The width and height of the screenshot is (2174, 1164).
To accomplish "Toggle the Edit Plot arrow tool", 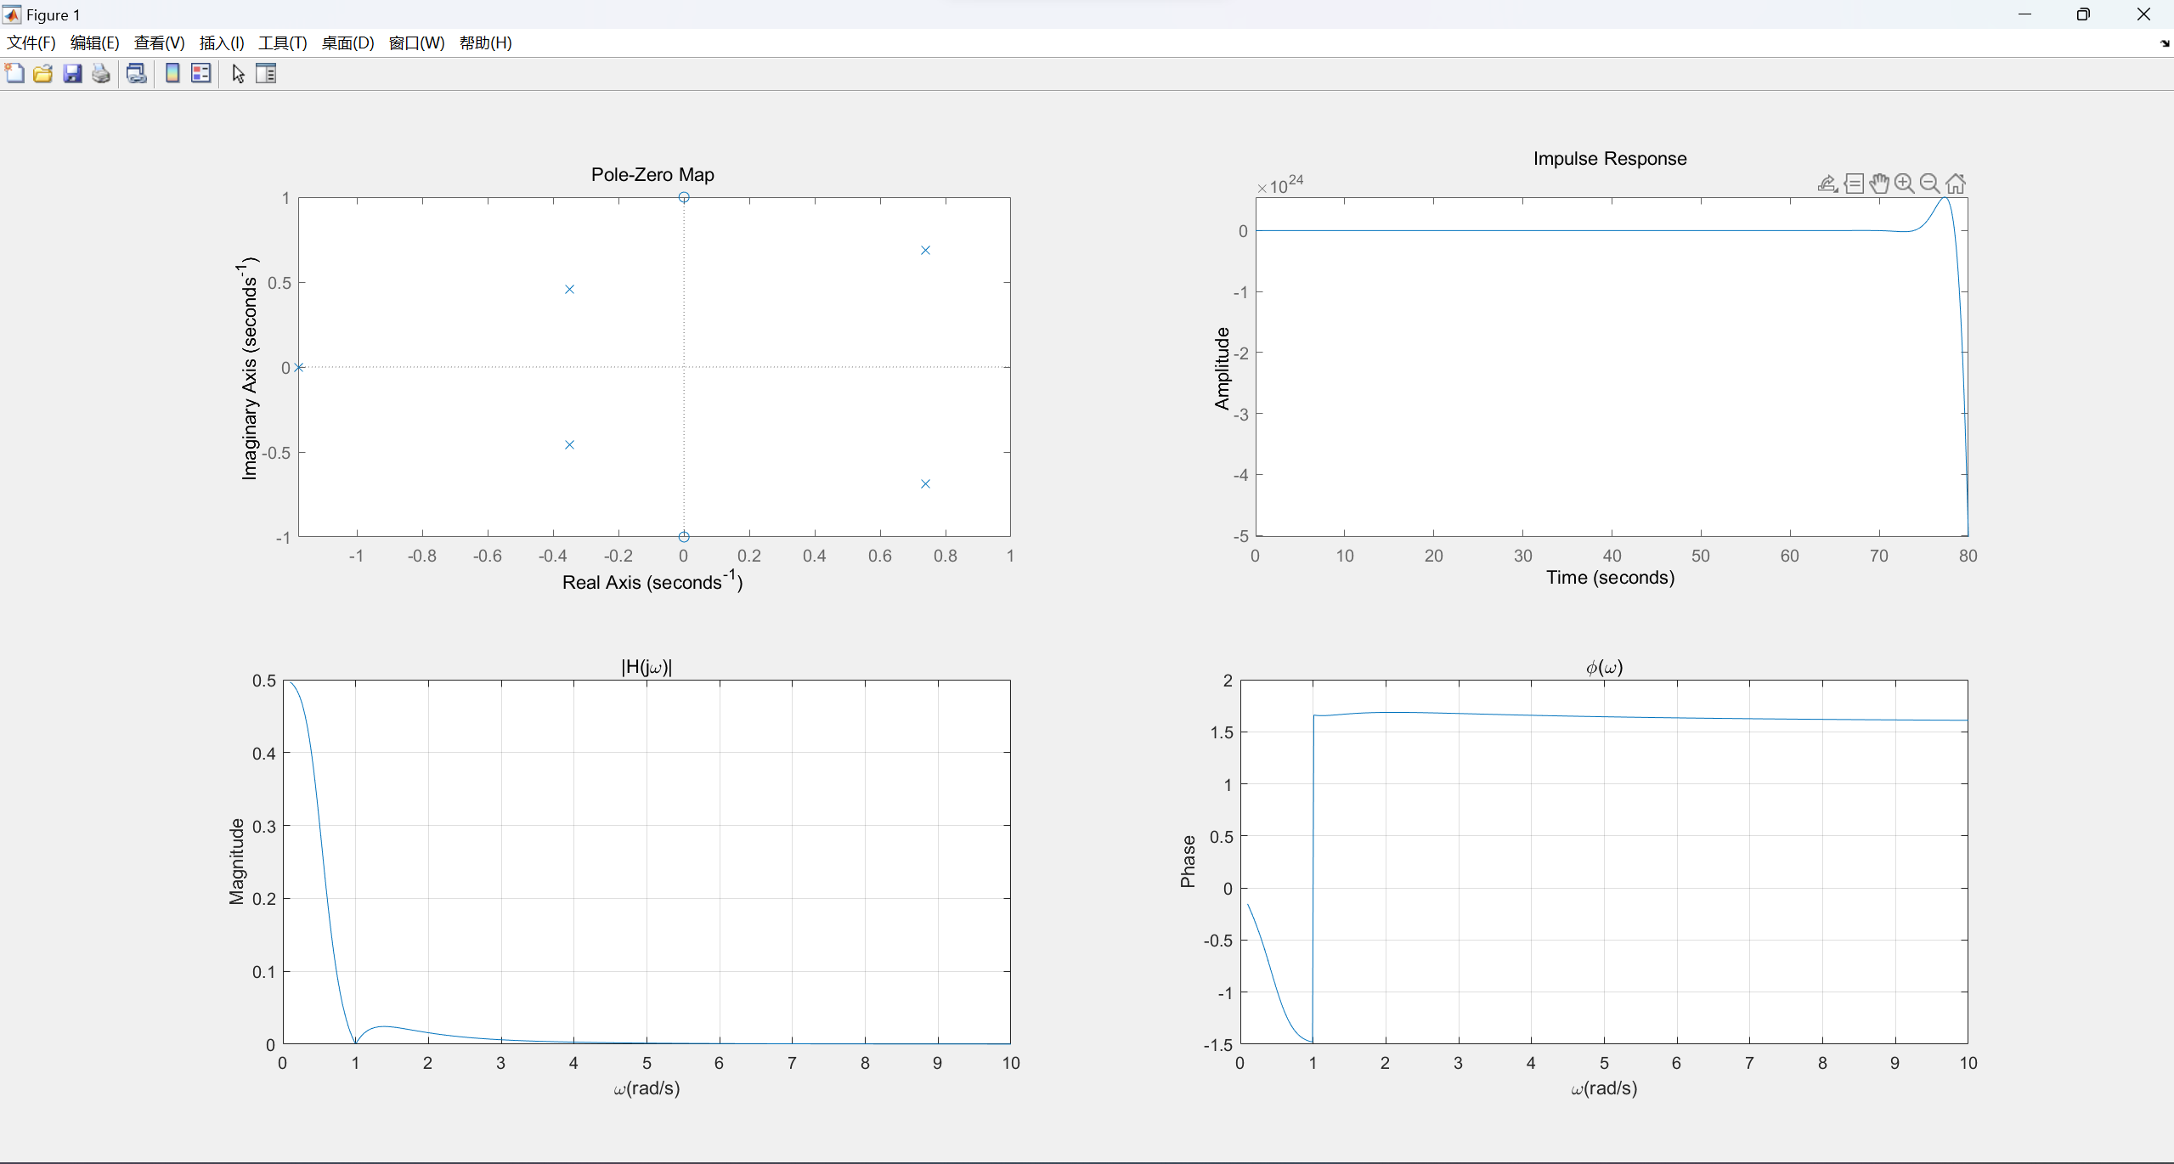I will (238, 74).
